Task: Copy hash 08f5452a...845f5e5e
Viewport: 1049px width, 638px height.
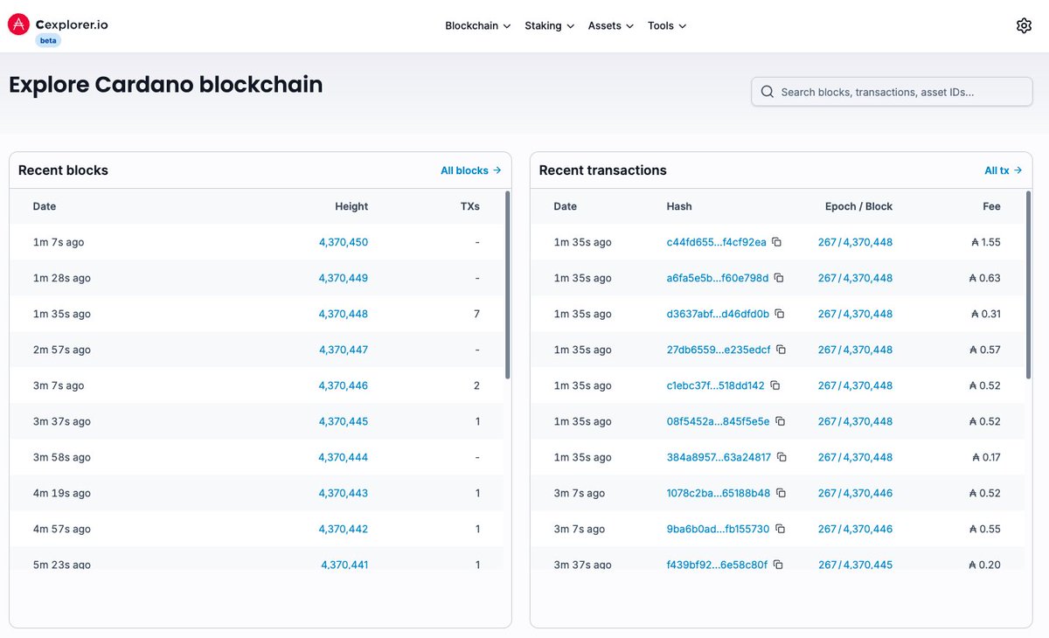Action: [x=780, y=421]
